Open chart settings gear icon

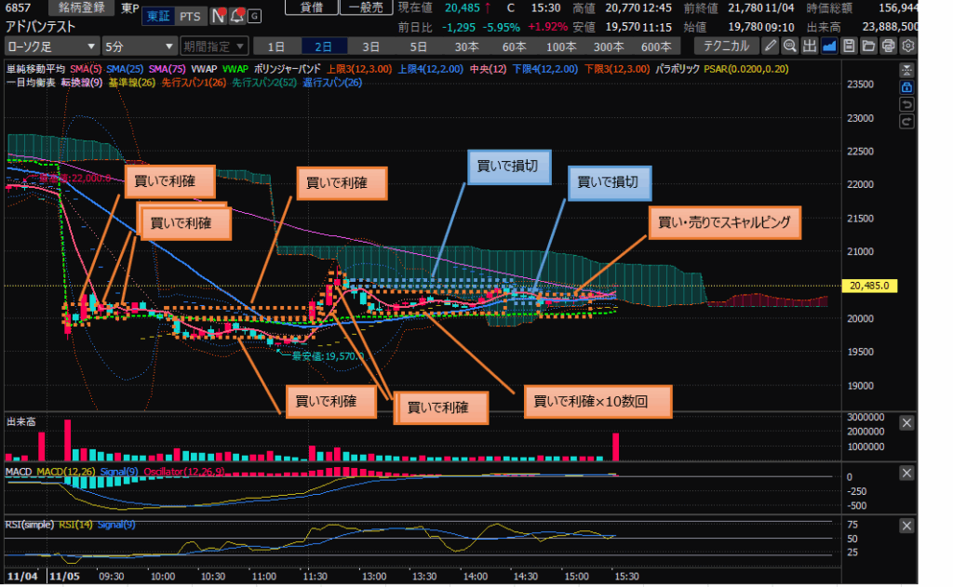click(908, 46)
